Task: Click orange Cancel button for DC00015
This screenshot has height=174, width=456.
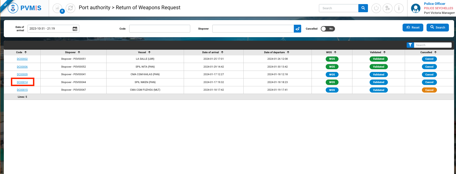Action: pos(429,90)
